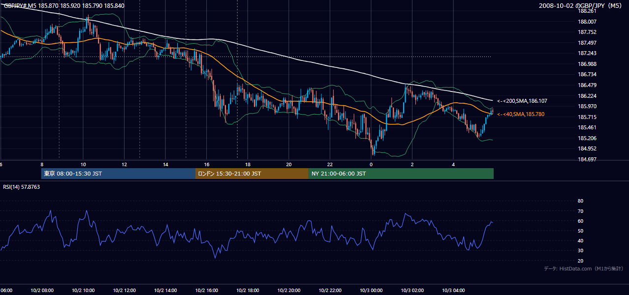Click hour marker 20 under price chart

point(289,164)
